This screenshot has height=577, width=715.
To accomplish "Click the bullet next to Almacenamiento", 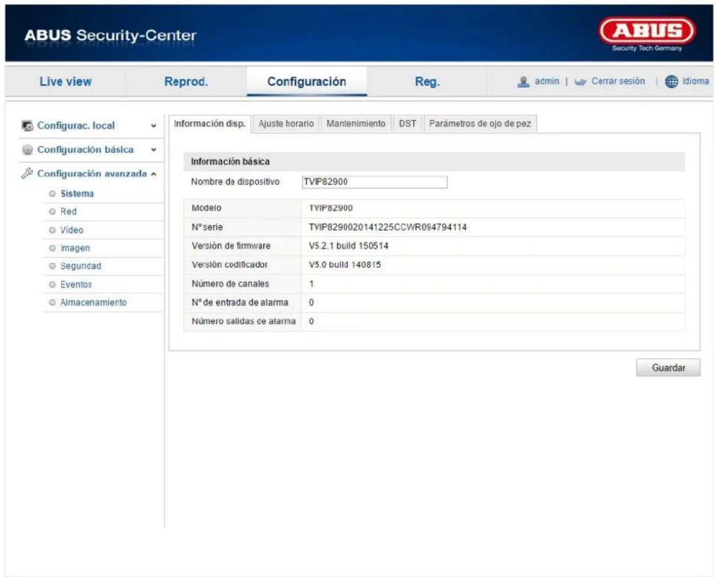I will 52,303.
